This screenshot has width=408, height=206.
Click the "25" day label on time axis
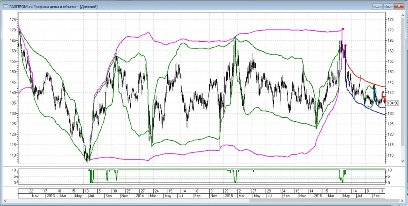(x=128, y=191)
